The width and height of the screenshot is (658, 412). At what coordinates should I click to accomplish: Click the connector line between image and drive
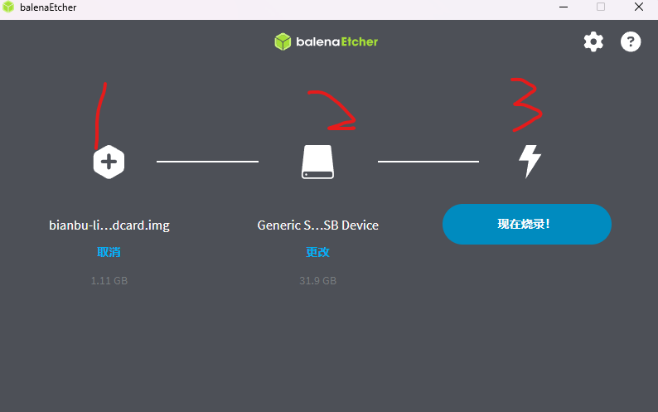(x=208, y=162)
